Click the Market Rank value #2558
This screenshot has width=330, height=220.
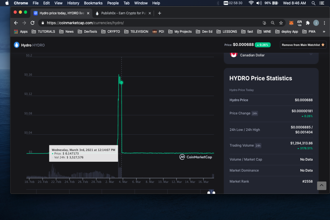307,182
